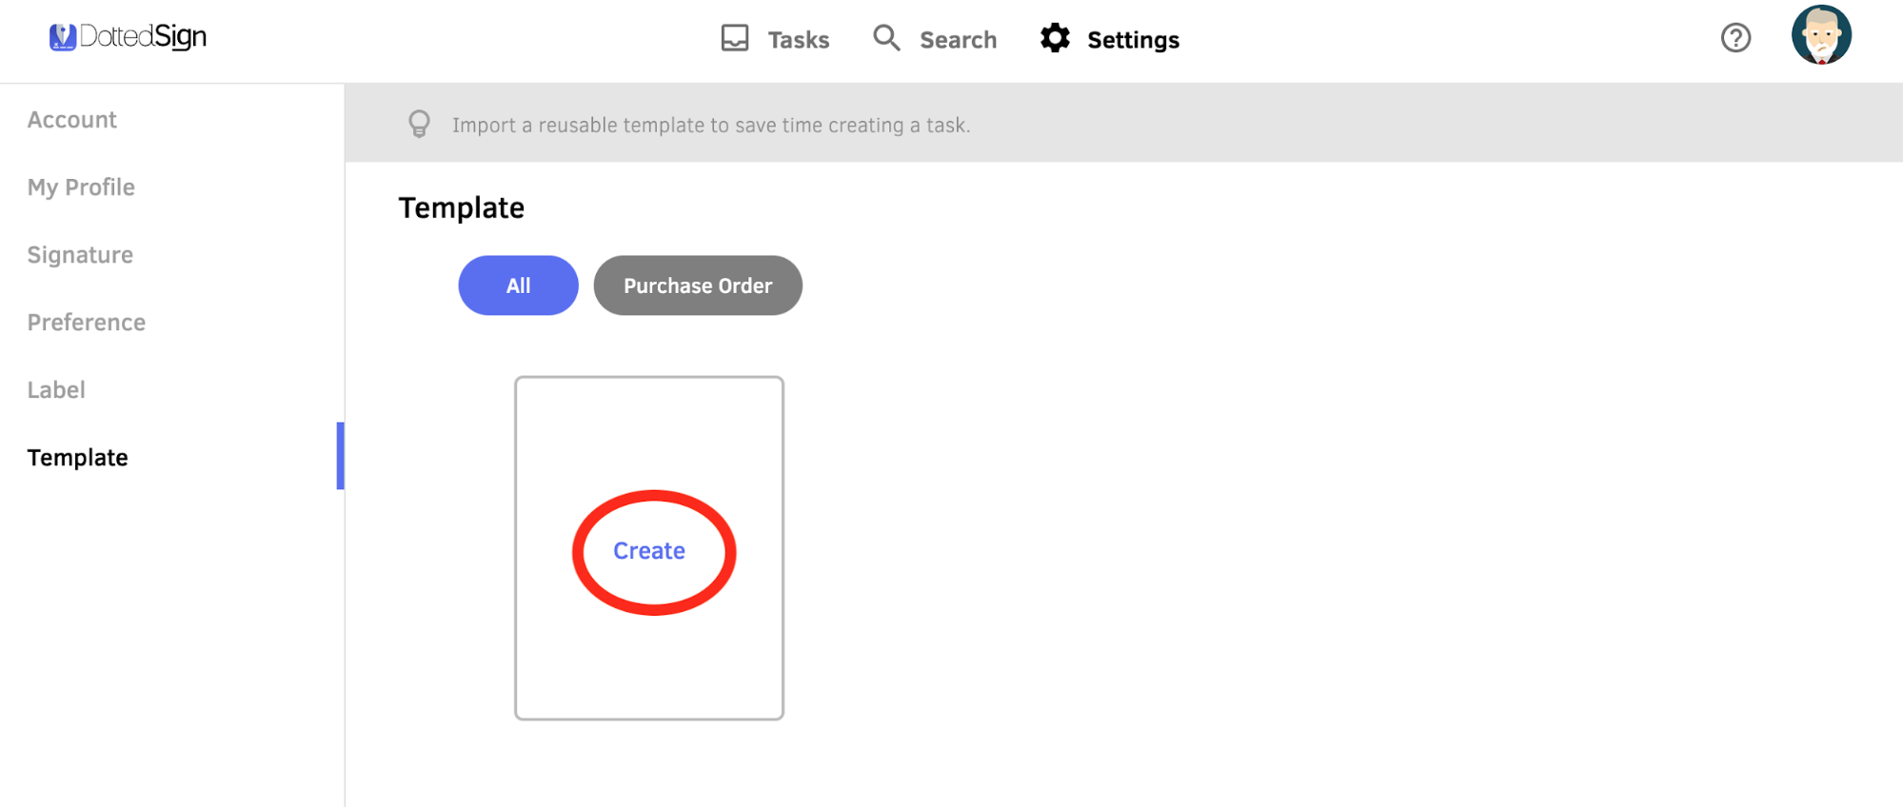
Task: Go to Account settings
Action: pyautogui.click(x=72, y=120)
